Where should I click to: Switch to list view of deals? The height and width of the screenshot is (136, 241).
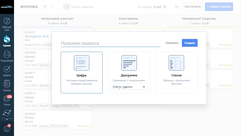53,7
